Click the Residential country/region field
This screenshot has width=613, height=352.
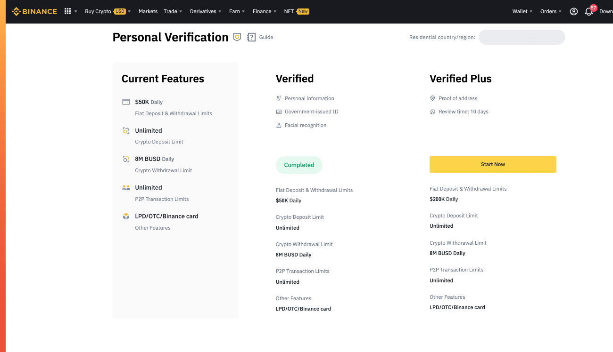522,37
